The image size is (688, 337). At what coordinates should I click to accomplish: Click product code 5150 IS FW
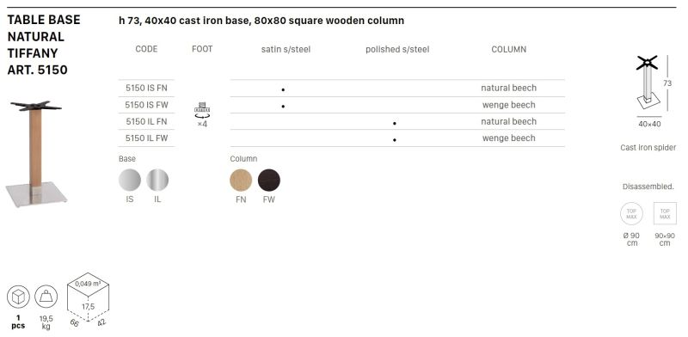click(x=146, y=105)
